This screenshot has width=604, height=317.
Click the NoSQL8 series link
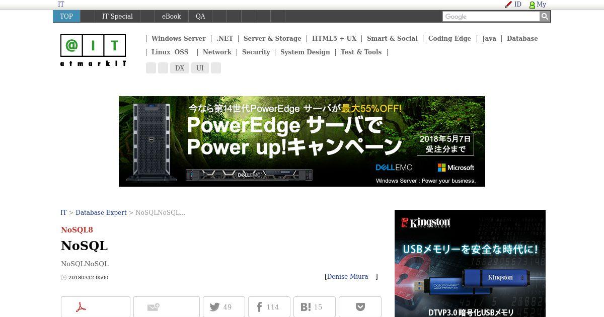click(77, 229)
